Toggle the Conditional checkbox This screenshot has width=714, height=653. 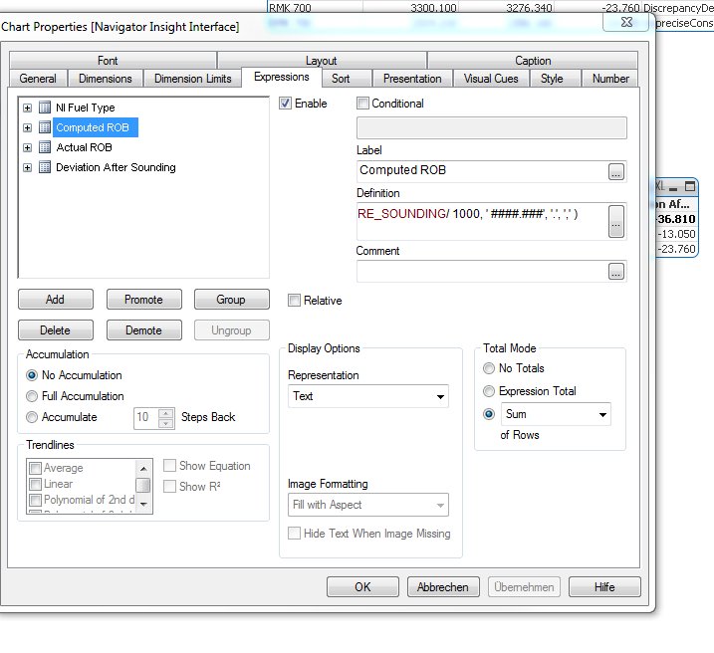coord(362,104)
